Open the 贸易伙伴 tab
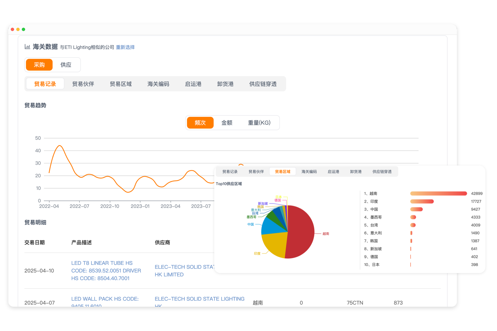This screenshot has height=331, width=497. [x=83, y=84]
